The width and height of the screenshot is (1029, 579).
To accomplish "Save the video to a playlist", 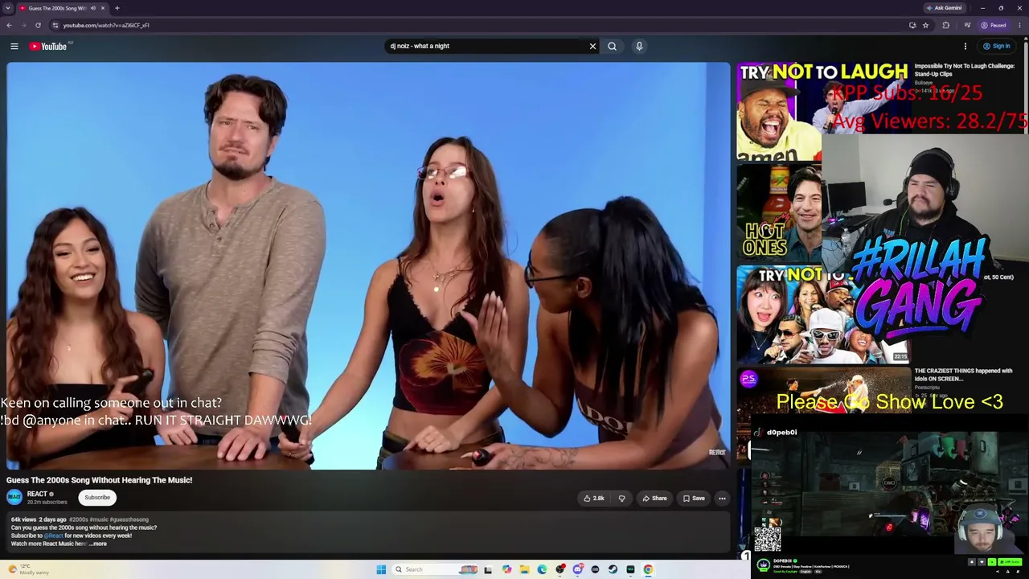I will pyautogui.click(x=694, y=499).
